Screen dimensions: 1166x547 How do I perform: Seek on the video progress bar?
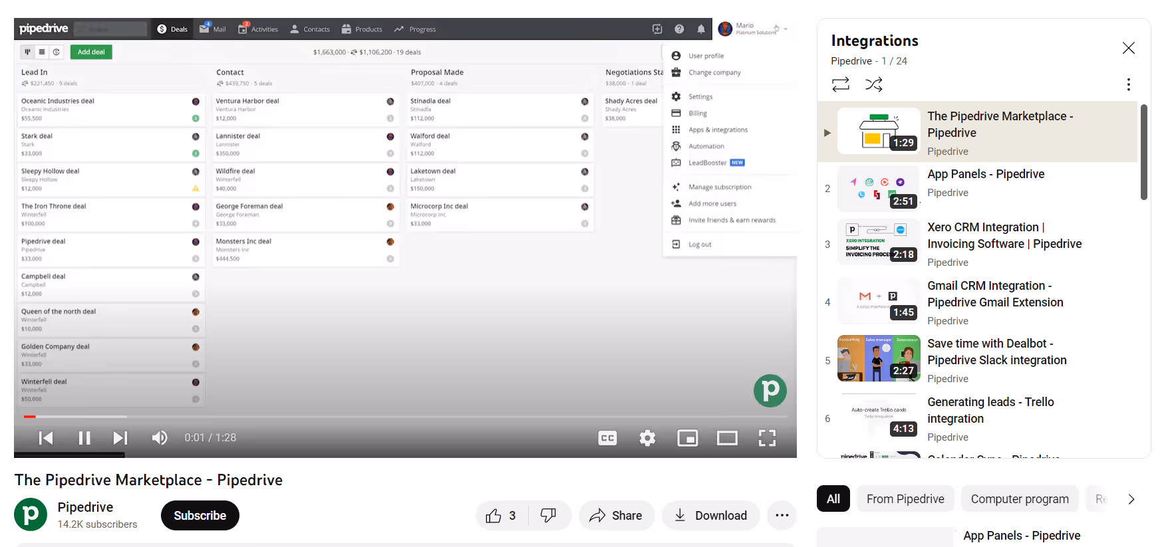pyautogui.click(x=405, y=417)
